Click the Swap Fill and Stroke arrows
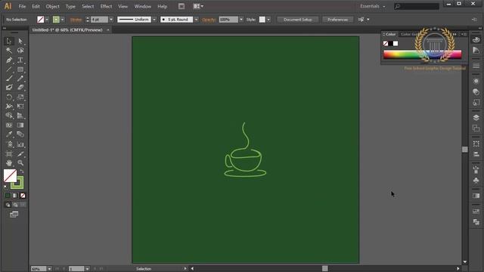This screenshot has width=484, height=272. [22, 172]
